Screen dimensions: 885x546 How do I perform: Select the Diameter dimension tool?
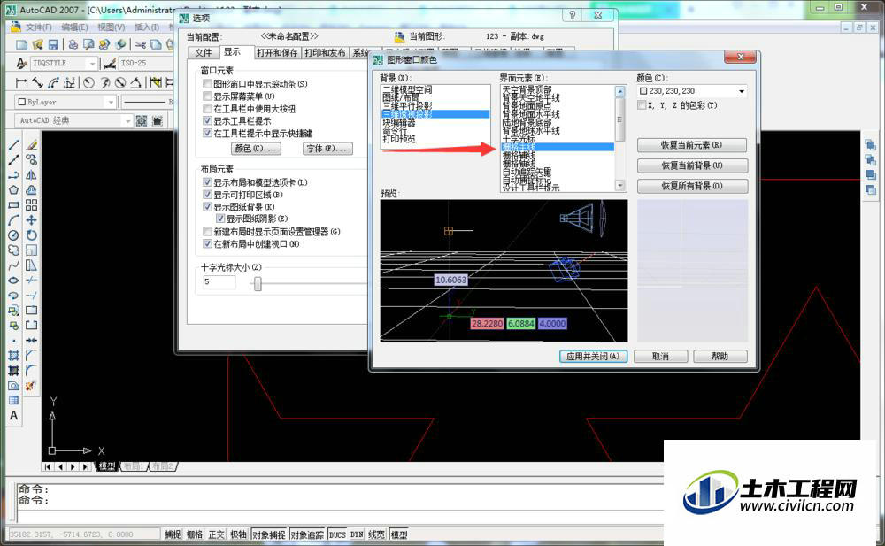[x=120, y=83]
